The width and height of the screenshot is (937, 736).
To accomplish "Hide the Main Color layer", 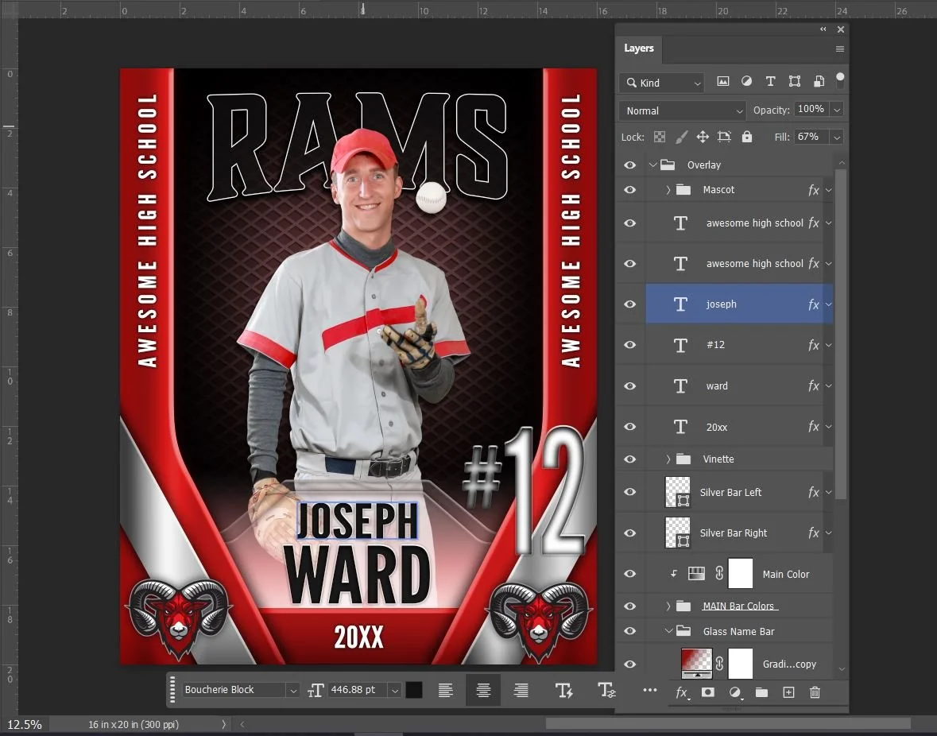I will 630,574.
